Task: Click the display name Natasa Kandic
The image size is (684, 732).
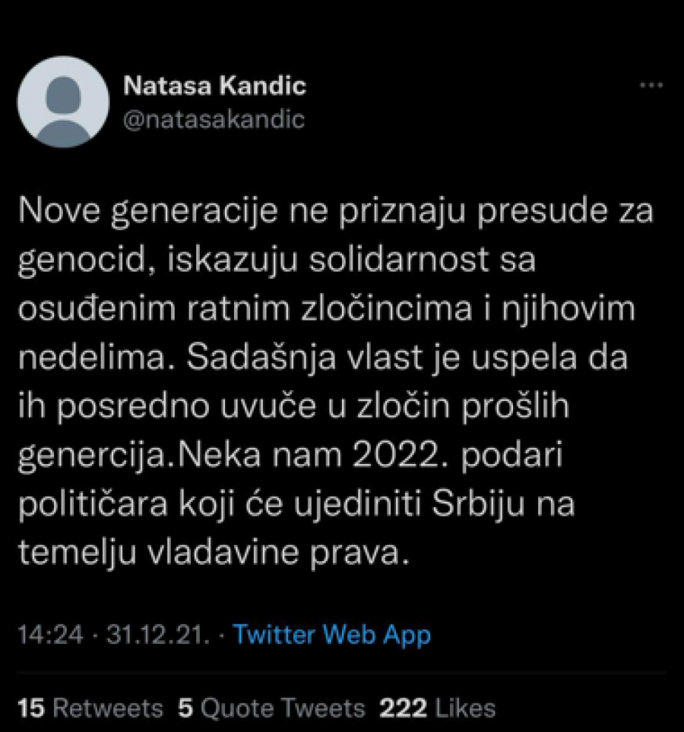Action: pyautogui.click(x=214, y=86)
